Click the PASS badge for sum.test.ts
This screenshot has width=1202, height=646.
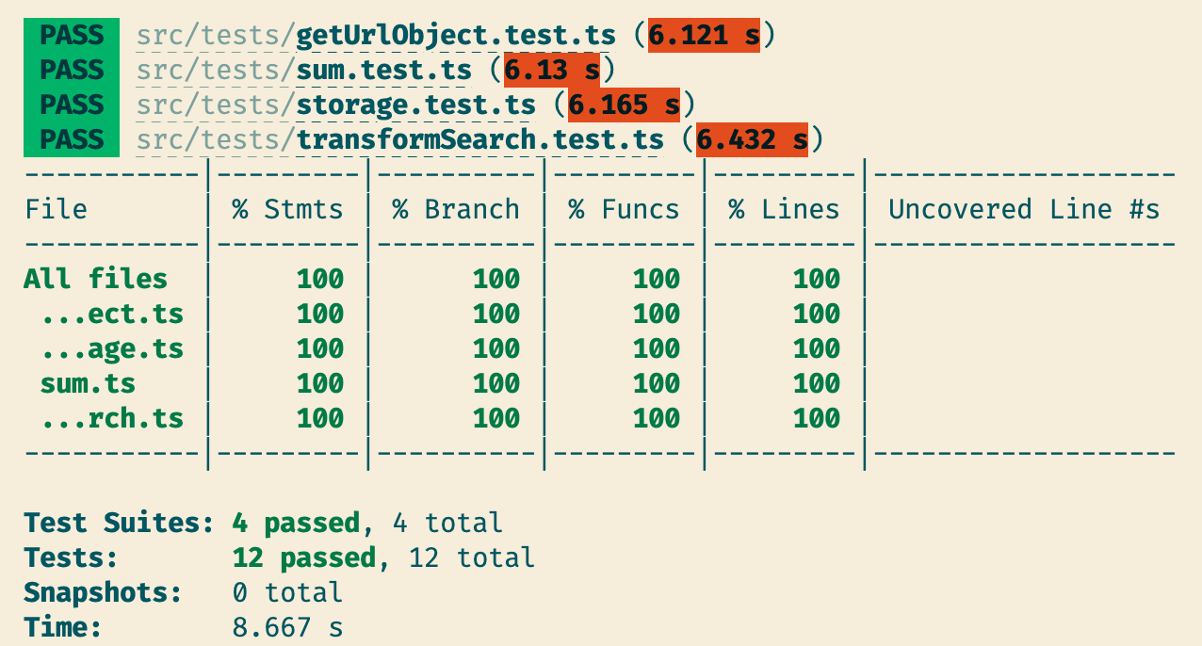(x=72, y=70)
